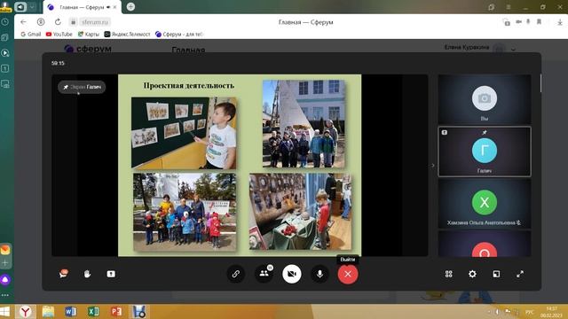Open Yandex Browser from taskbar
Image resolution: width=568 pixels, height=319 pixels.
point(26,311)
